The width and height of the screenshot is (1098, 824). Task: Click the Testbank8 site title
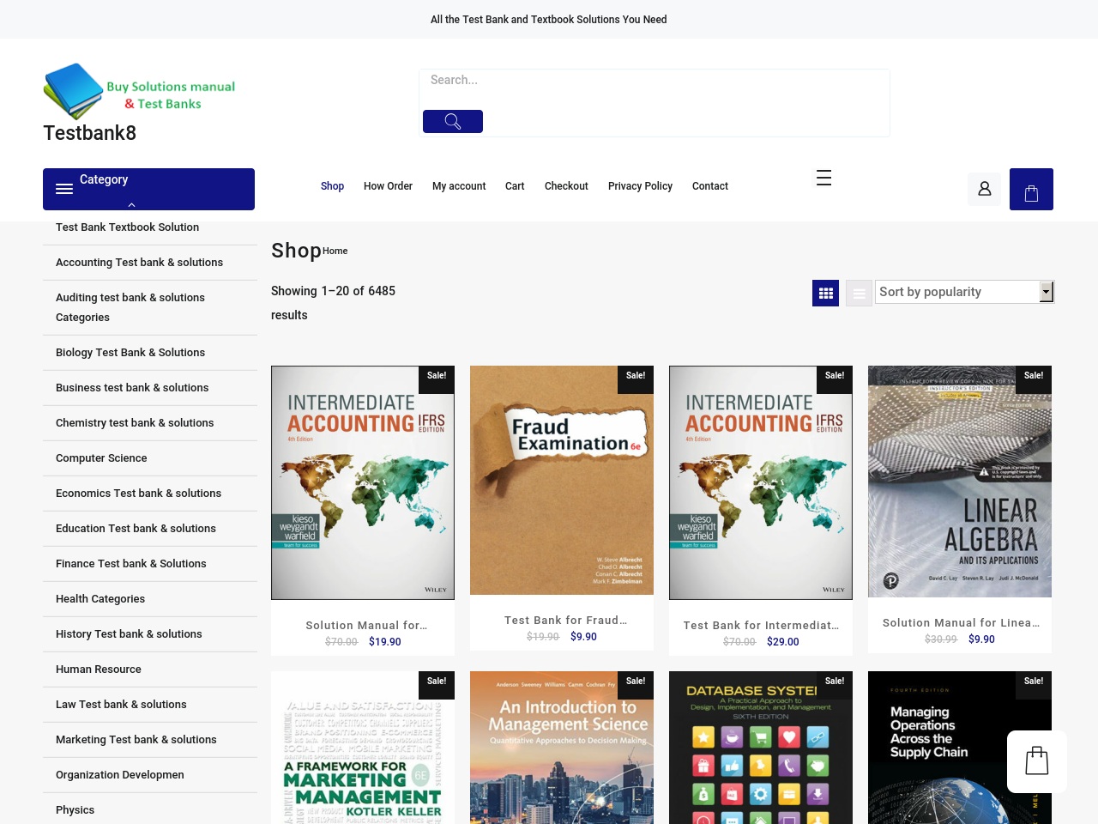pyautogui.click(x=90, y=133)
